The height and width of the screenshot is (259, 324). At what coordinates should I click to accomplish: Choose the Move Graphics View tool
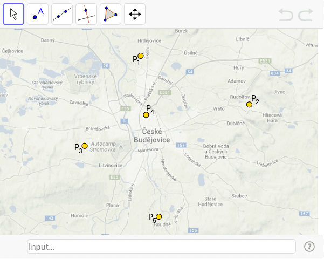(135, 14)
